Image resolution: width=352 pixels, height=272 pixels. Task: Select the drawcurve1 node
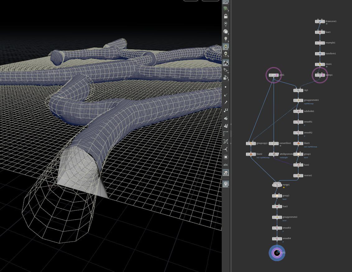point(320,21)
